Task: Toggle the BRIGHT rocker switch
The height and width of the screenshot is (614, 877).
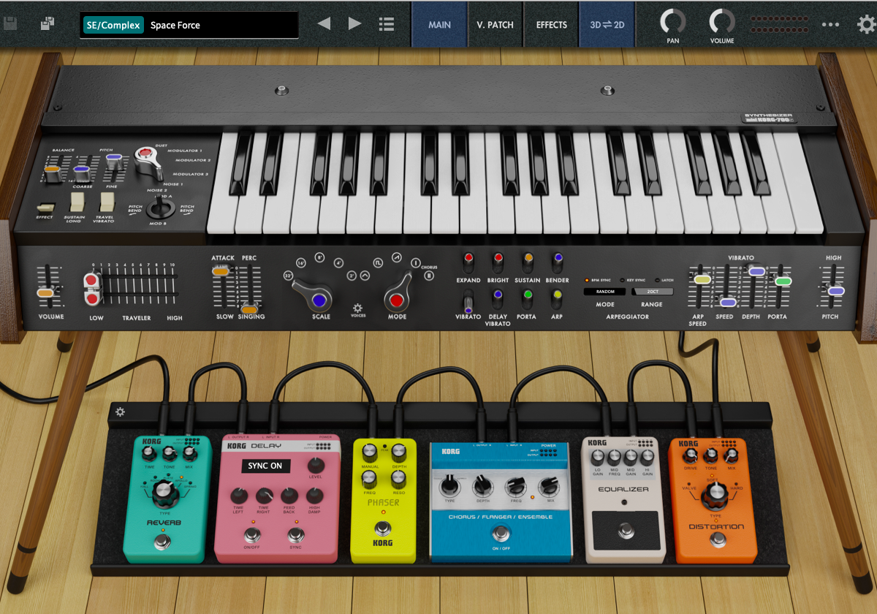Action: (x=498, y=262)
